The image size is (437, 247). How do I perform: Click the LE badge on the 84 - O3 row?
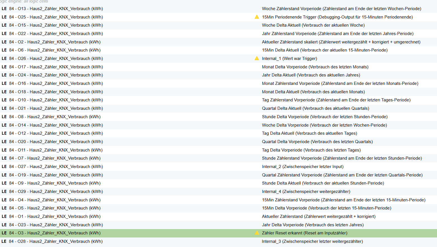4,233
